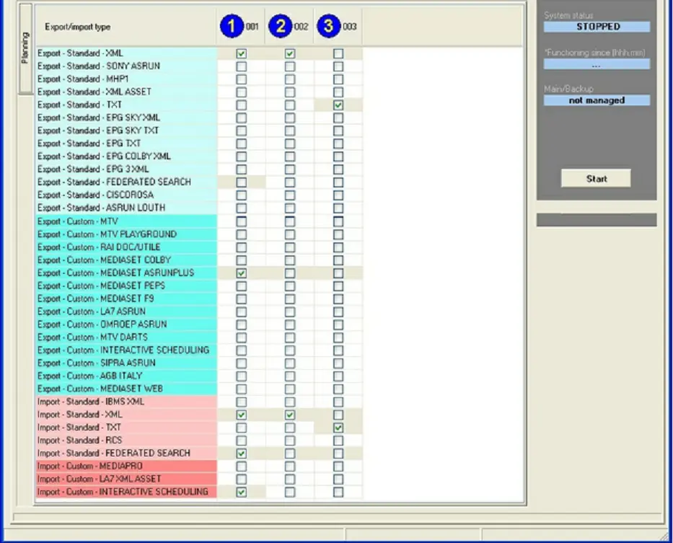
Task: Enable Export Custom MTV in column 001
Action: pyautogui.click(x=241, y=221)
